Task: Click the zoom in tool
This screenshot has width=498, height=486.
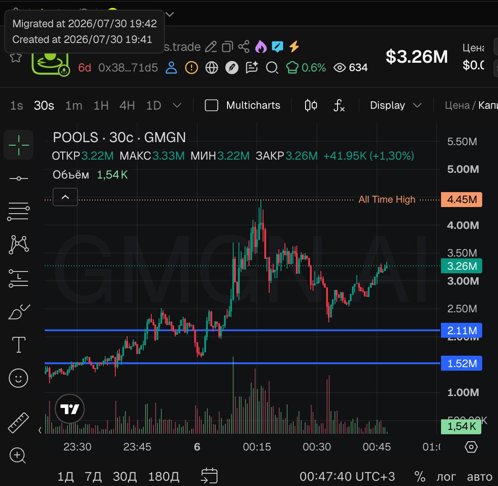Action: (x=18, y=455)
